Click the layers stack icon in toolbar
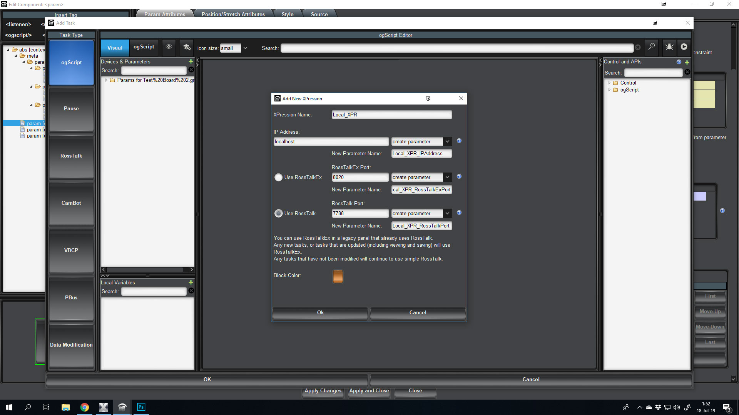 point(187,47)
